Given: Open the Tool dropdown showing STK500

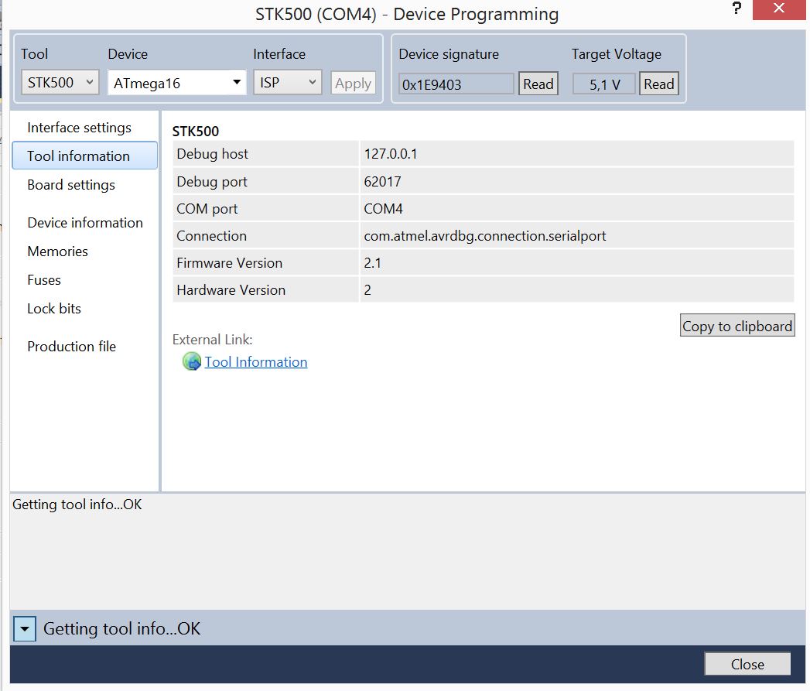Looking at the screenshot, I should 60,83.
